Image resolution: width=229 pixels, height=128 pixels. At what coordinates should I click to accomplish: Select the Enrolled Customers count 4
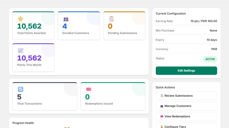65,26
